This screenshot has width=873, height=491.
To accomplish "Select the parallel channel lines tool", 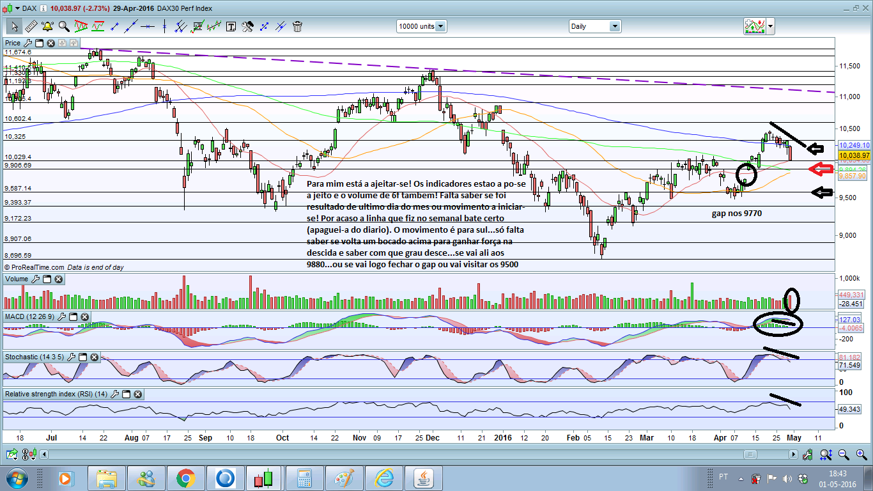I will coord(181,26).
